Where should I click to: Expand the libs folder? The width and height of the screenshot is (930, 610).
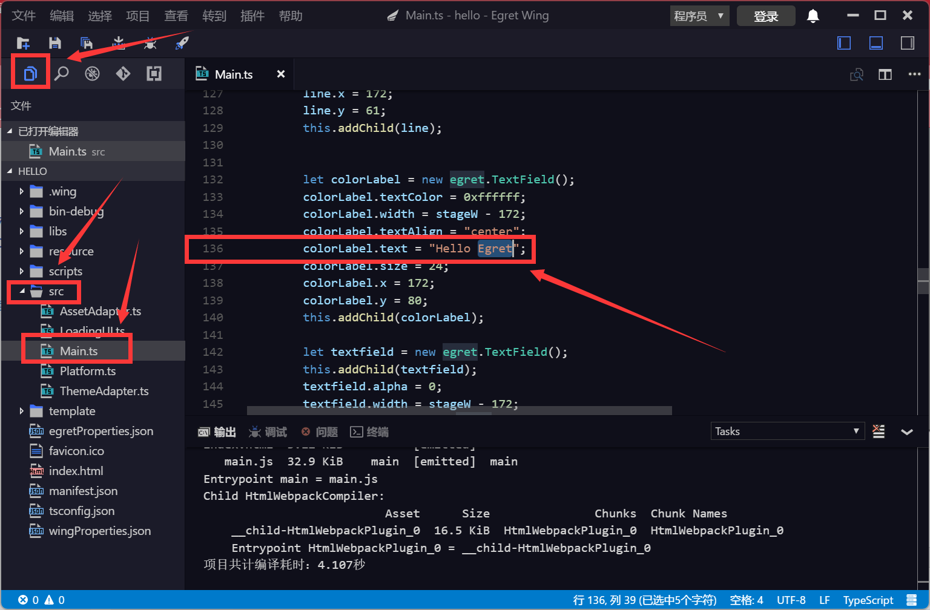tap(21, 231)
